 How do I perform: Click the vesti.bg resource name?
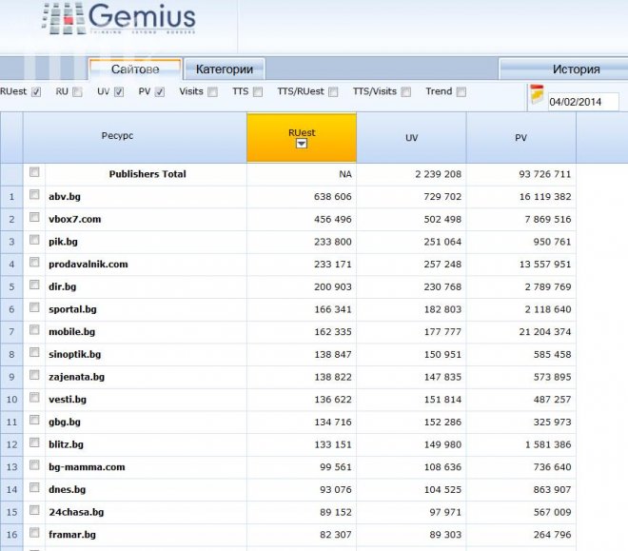pos(68,400)
